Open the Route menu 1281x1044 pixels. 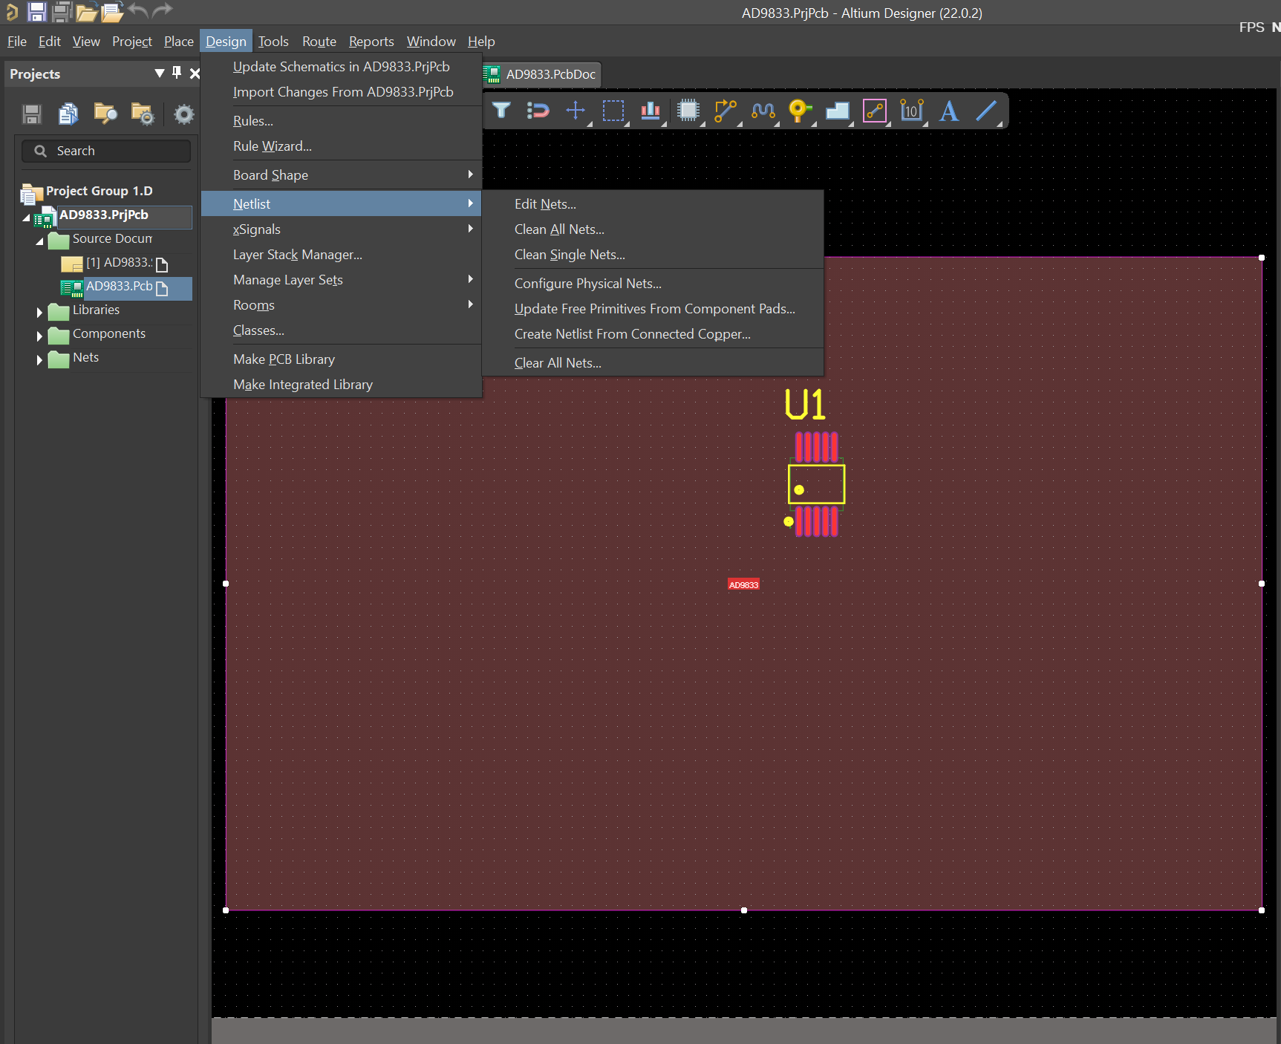[x=319, y=42]
